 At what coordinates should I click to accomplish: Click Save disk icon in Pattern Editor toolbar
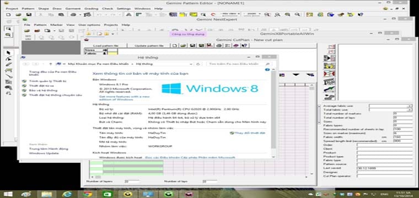pos(29,15)
